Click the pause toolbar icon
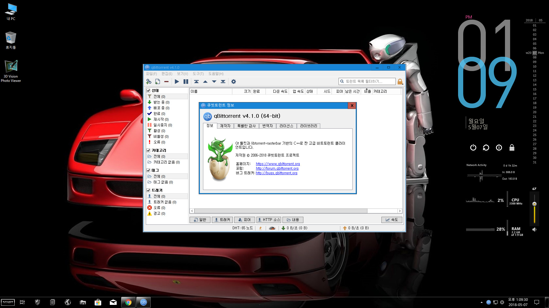This screenshot has height=308, width=549. tap(186, 82)
